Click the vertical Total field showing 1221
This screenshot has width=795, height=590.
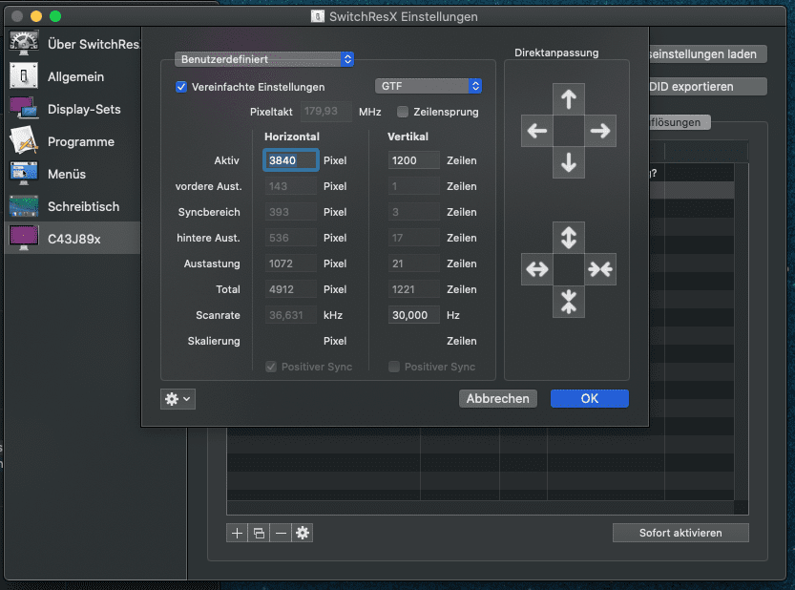point(414,289)
